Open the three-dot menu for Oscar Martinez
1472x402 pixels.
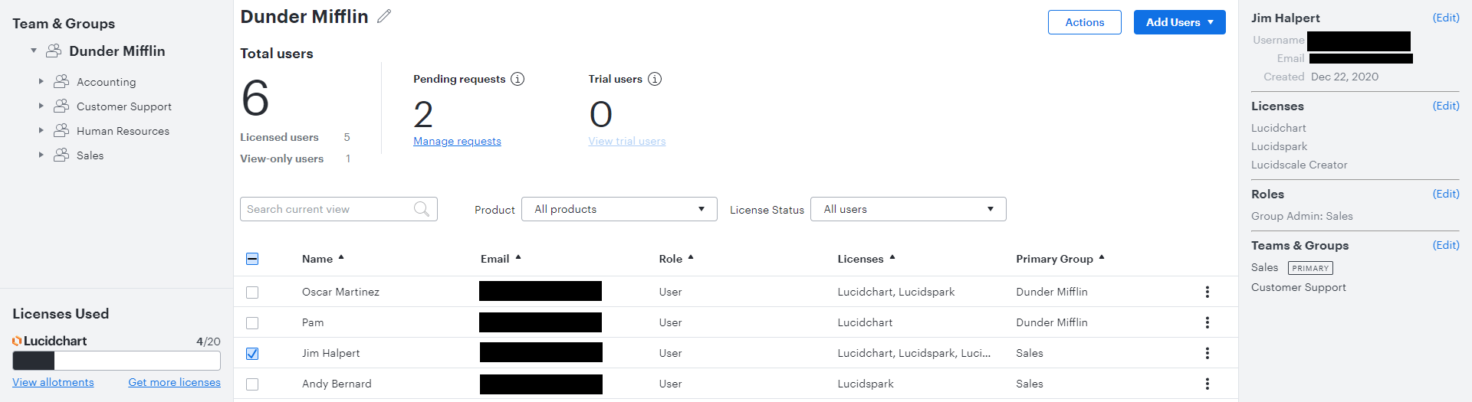tap(1207, 292)
